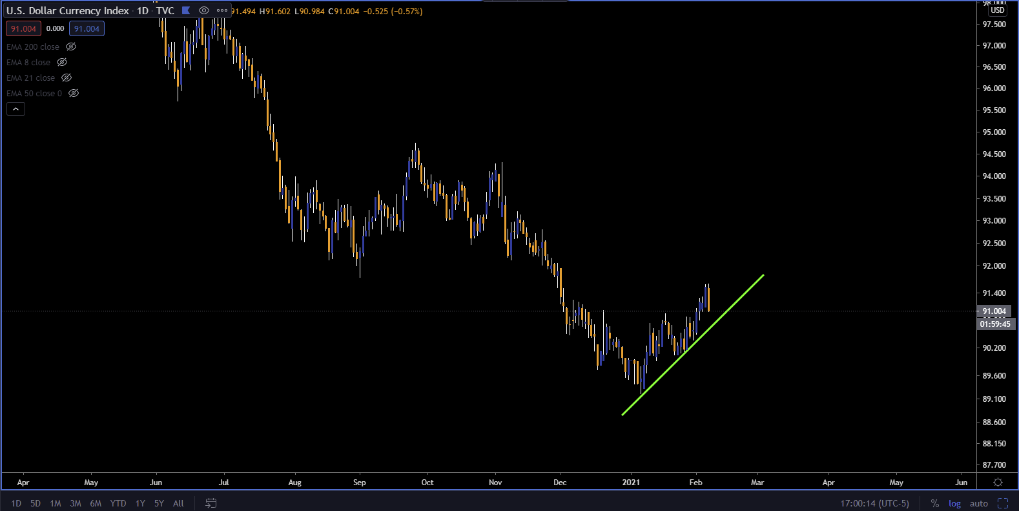1019x511 pixels.
Task: Collapse the indicator legend with the chevron
Action: (x=15, y=109)
